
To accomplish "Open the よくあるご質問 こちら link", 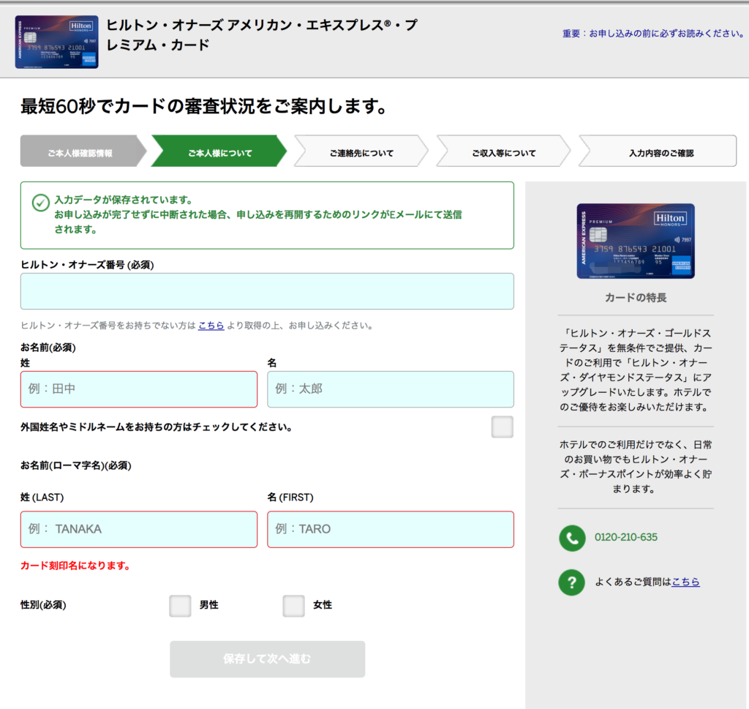I will [685, 582].
